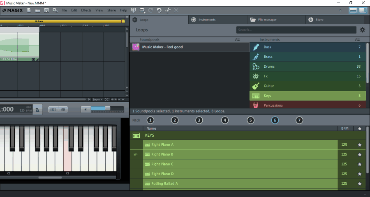370x197 pixels.
Task: Favorite Right Piano C with star
Action: 360,164
